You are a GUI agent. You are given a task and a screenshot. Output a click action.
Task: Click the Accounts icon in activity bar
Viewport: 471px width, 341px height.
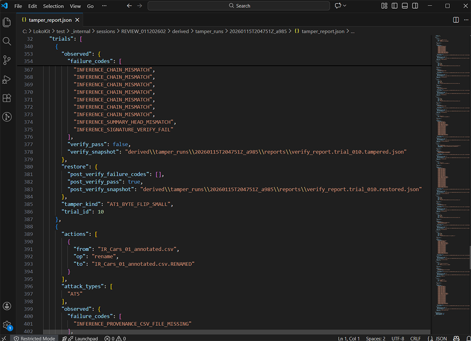coord(7,306)
